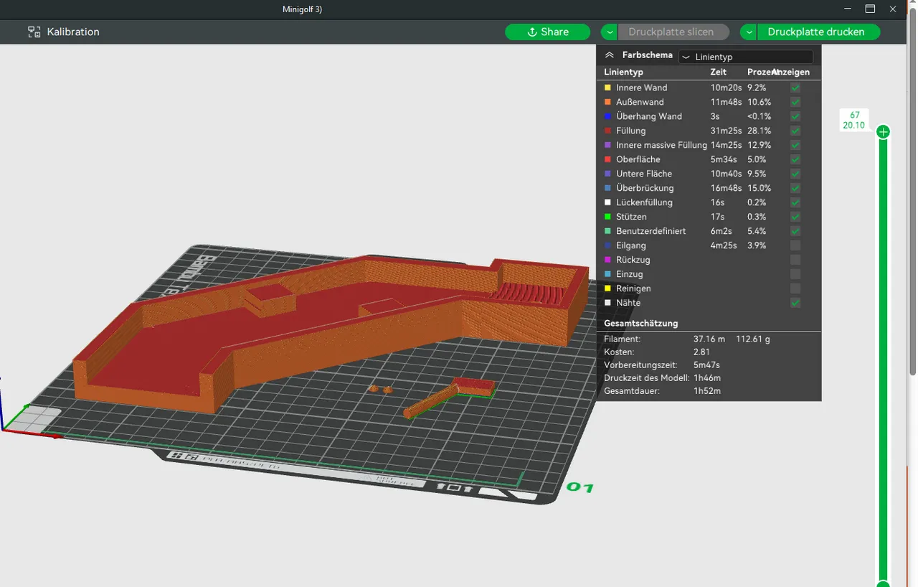Click the blue Überbrückung color square
Screen dimensions: 918x587
tap(609, 188)
